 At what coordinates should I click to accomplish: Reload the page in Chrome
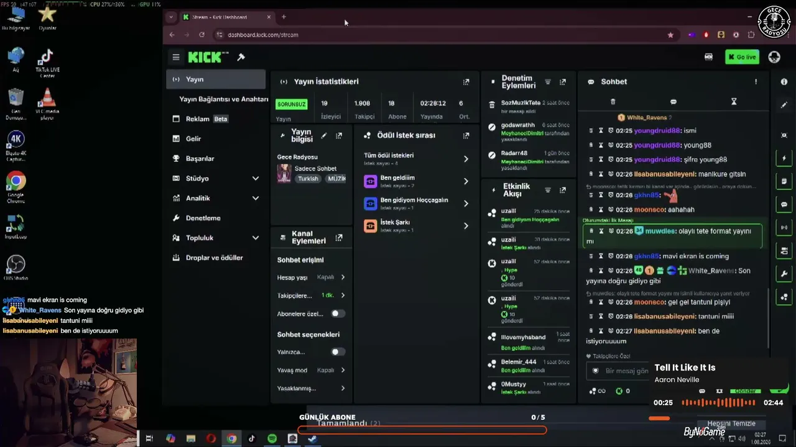coord(201,35)
